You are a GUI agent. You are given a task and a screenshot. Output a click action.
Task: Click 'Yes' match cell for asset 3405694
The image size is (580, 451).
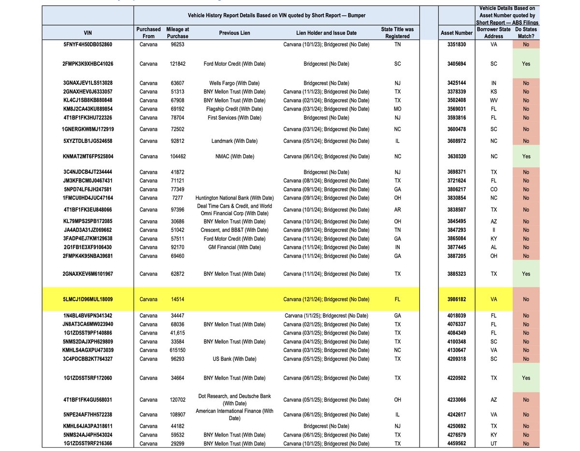[x=526, y=64]
